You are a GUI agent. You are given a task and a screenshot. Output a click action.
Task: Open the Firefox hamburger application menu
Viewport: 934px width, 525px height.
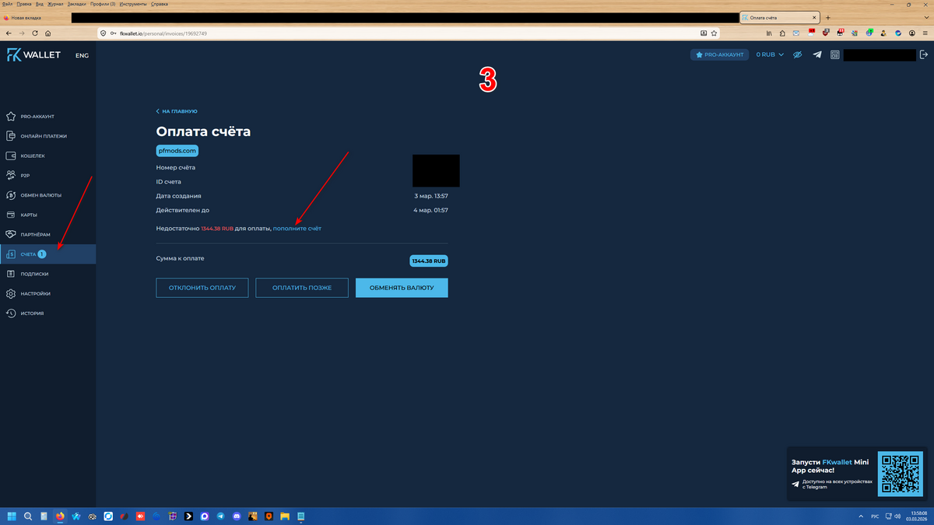pos(923,33)
